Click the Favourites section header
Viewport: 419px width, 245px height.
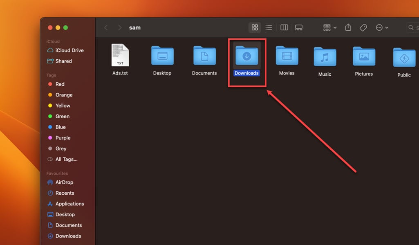[x=57, y=173]
